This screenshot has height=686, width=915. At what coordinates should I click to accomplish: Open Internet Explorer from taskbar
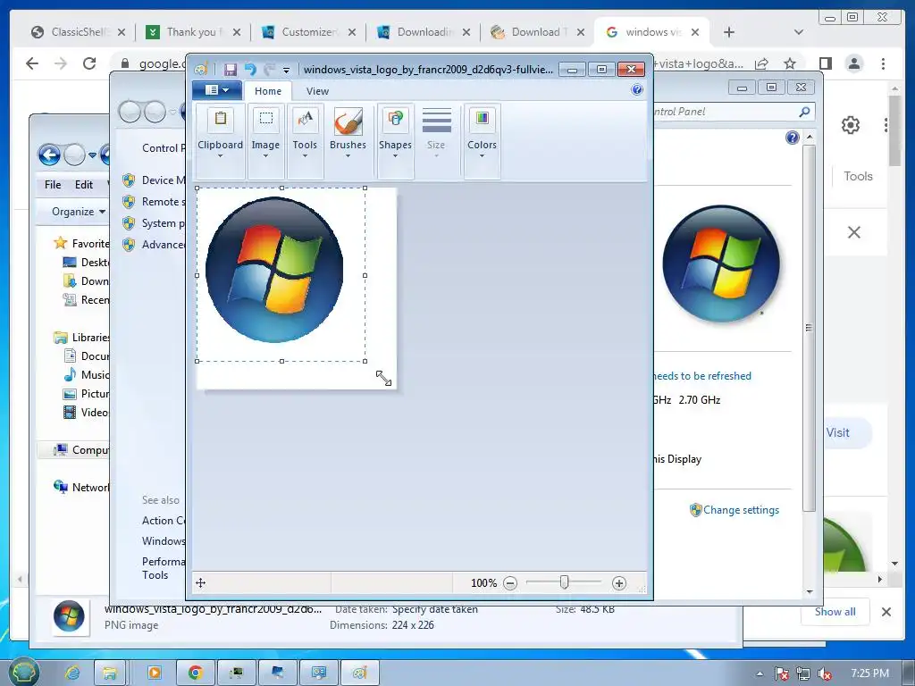[x=72, y=673]
